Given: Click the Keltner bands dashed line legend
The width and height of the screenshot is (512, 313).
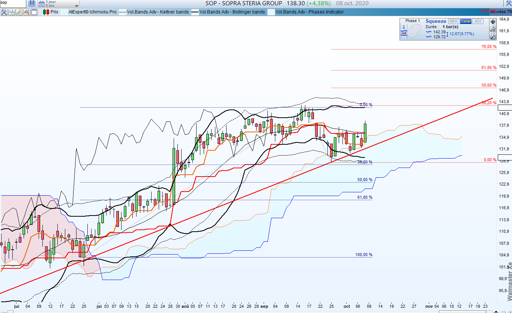Looking at the screenshot, I should [x=123, y=12].
